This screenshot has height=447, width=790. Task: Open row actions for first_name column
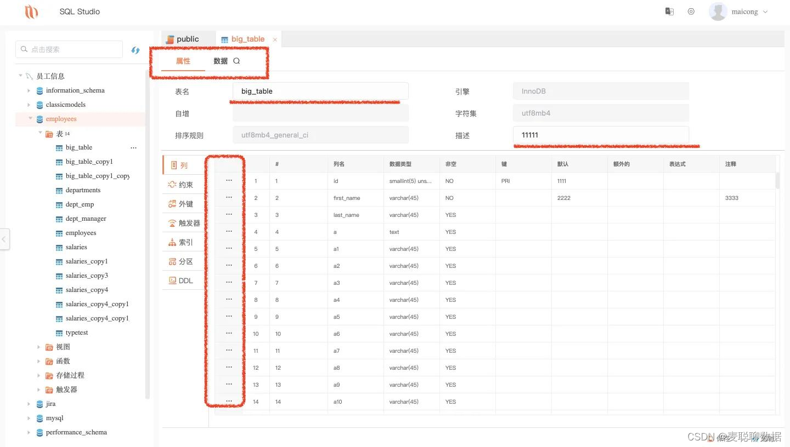pyautogui.click(x=229, y=197)
